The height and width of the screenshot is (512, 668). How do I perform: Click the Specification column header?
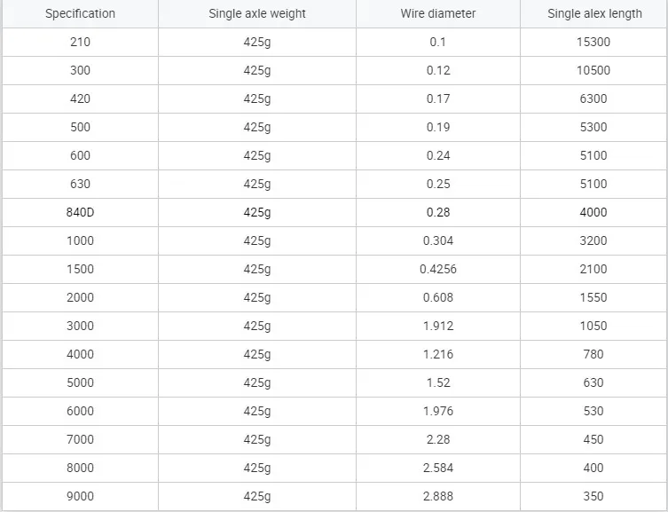pos(80,13)
